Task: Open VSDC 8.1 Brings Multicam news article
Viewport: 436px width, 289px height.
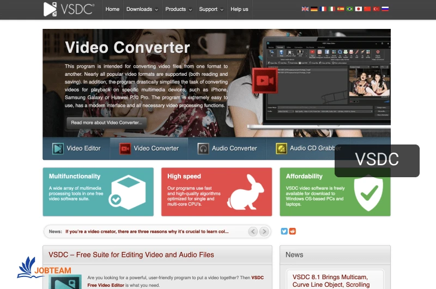Action: (x=331, y=281)
